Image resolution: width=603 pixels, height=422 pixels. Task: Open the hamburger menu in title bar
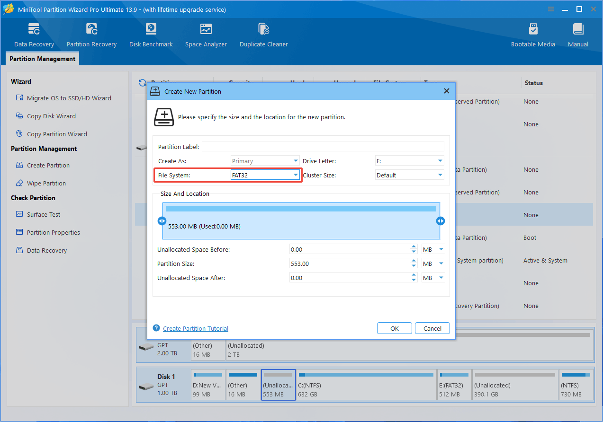[x=550, y=9]
